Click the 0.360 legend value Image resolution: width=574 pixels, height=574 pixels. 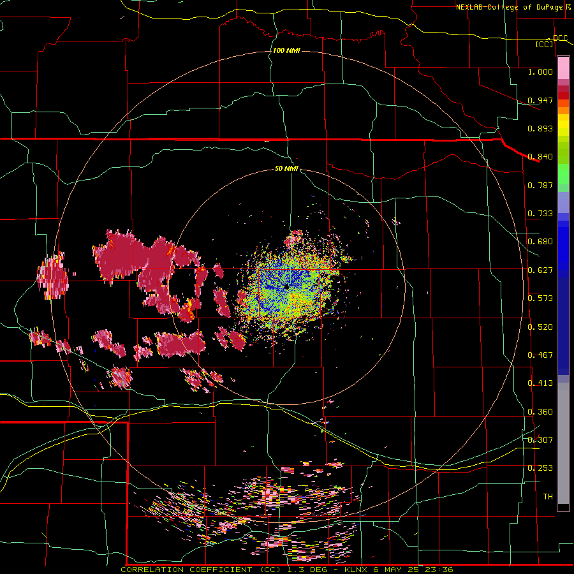pyautogui.click(x=540, y=412)
